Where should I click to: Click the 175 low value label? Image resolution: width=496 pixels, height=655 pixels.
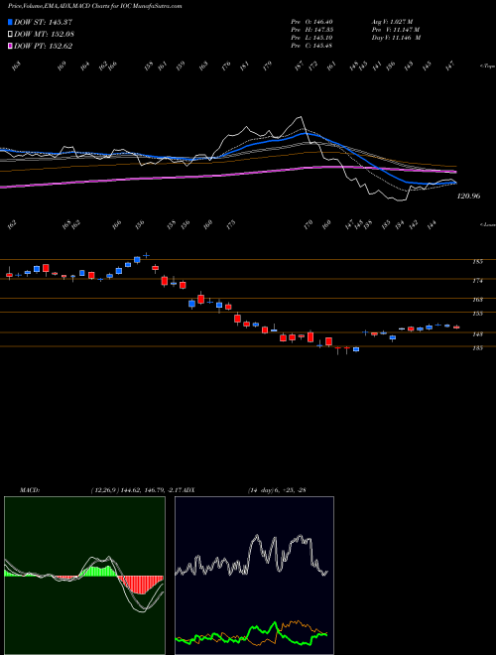point(230,224)
